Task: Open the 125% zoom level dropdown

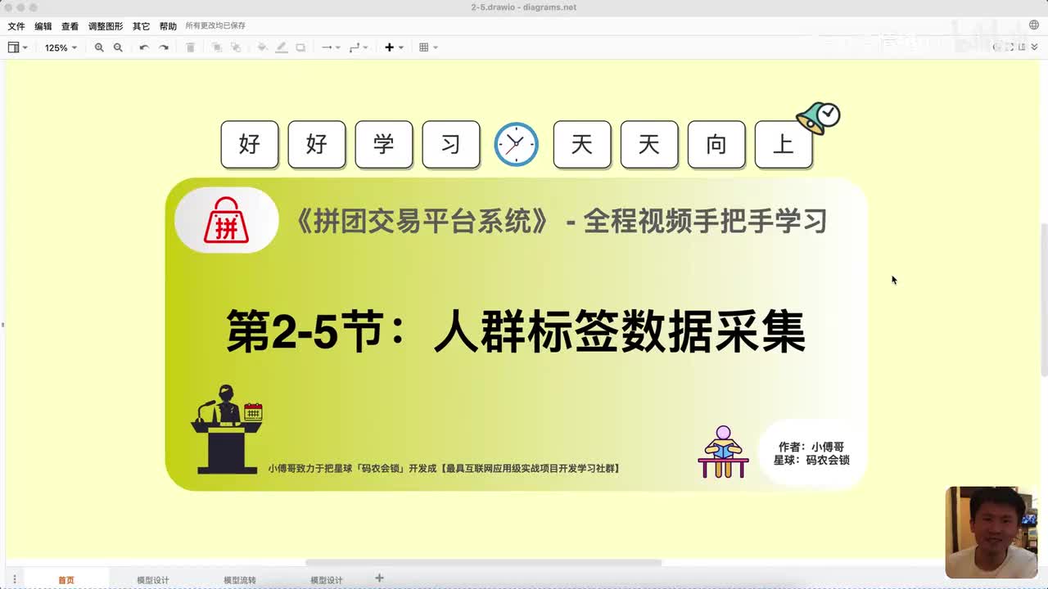Action: (x=61, y=47)
